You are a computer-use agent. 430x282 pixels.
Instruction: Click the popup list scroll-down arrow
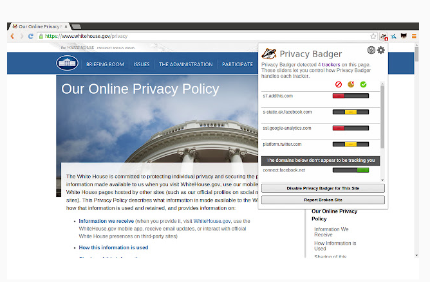(382, 180)
